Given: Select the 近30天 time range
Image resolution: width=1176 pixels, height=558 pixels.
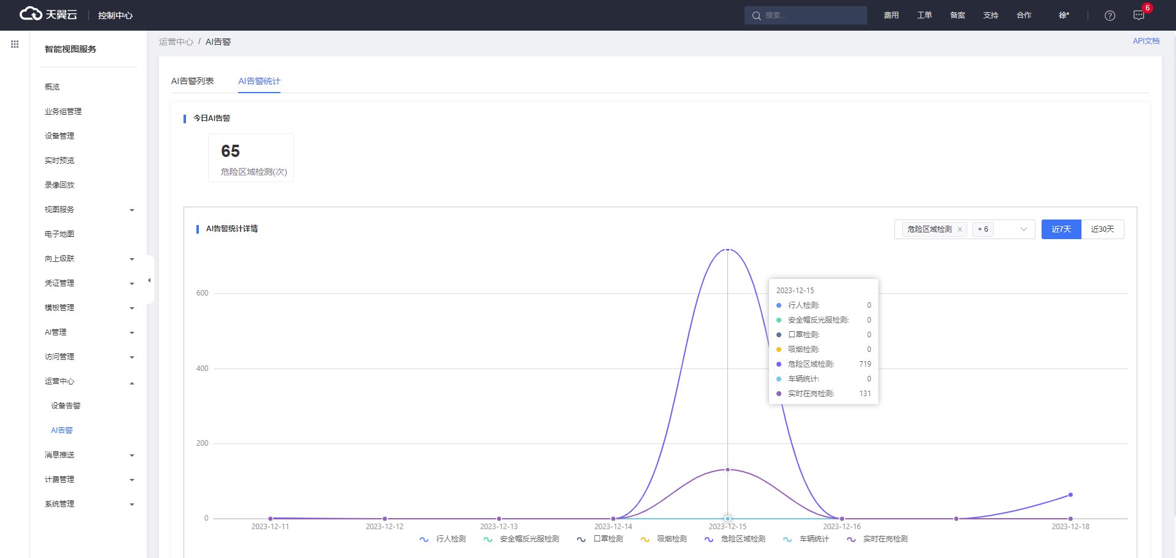Looking at the screenshot, I should click(1102, 229).
